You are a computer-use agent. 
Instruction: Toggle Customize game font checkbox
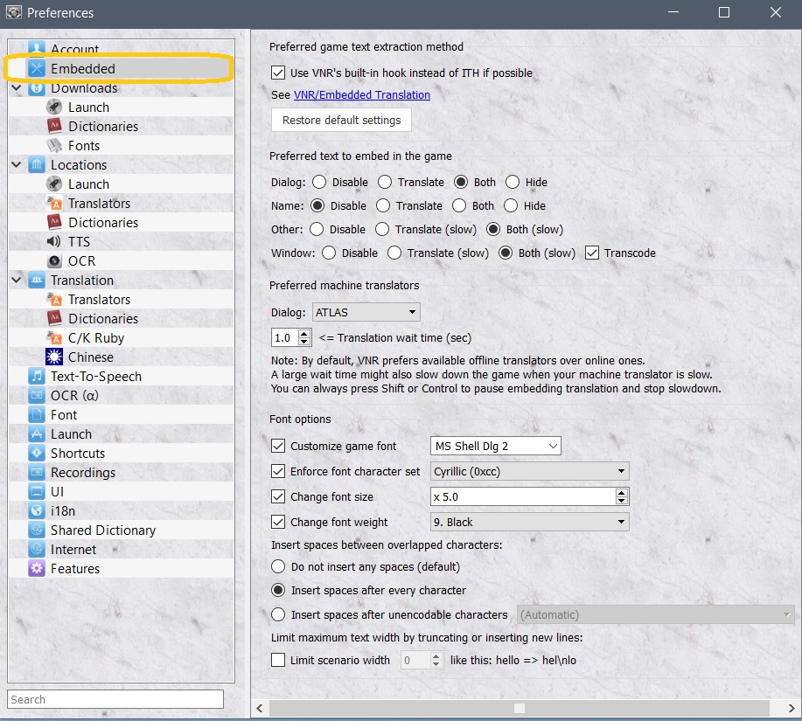coord(278,446)
